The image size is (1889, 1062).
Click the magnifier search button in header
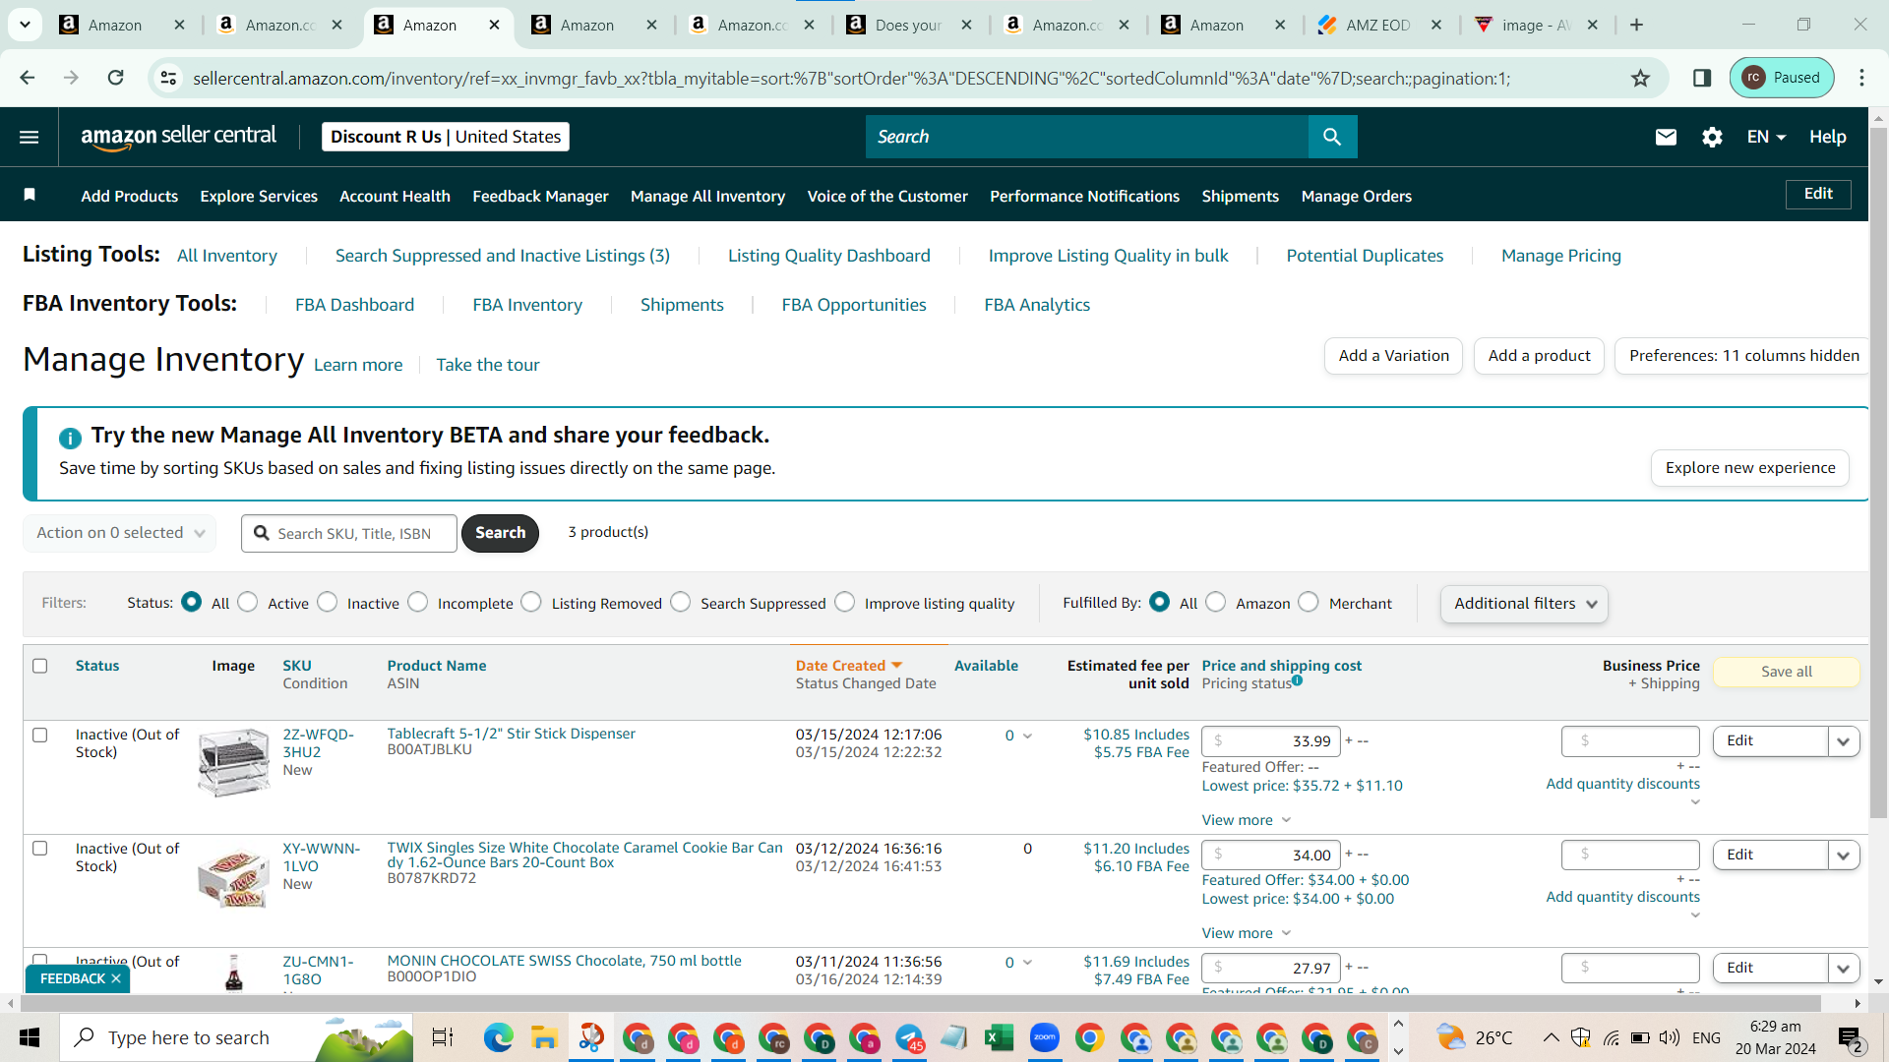point(1332,137)
